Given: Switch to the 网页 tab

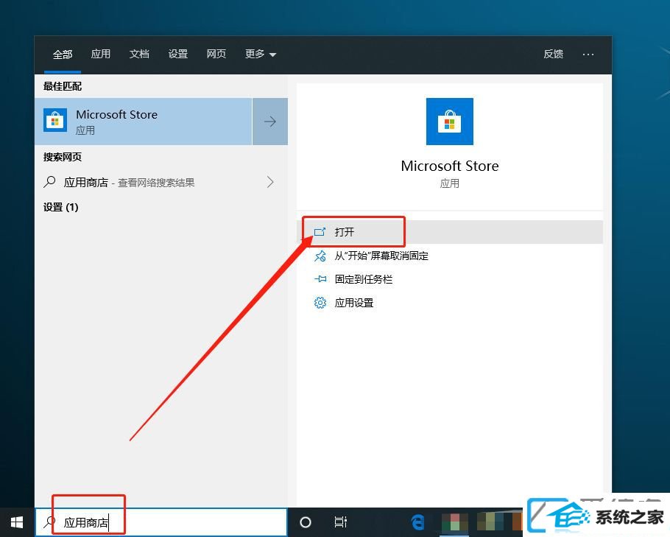Looking at the screenshot, I should [216, 54].
